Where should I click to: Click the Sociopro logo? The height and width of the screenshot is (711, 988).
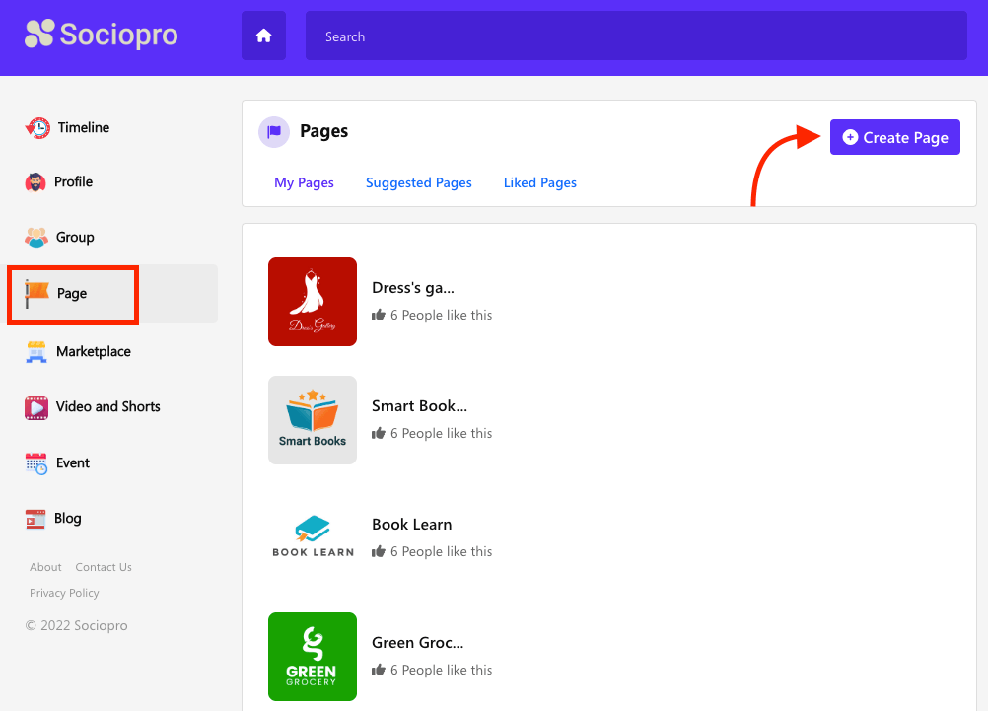point(102,35)
